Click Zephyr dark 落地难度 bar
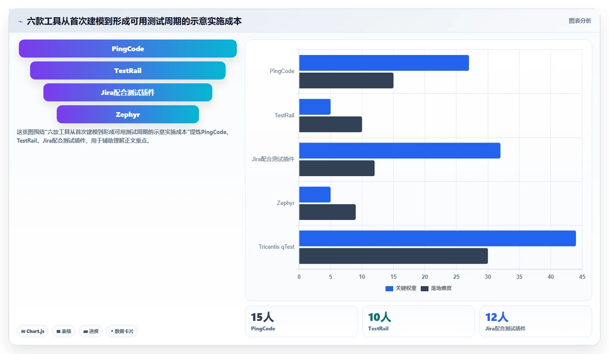Screen dimensions: 609x354 pos(327,212)
